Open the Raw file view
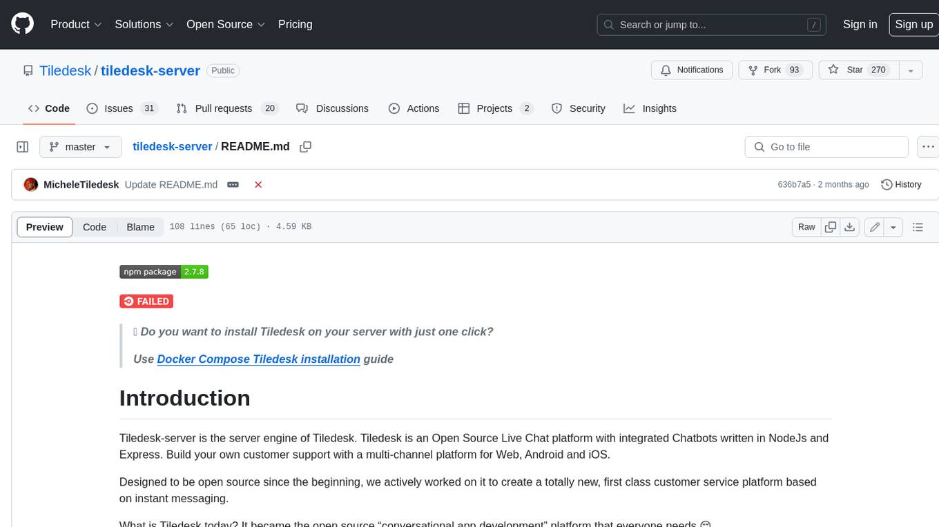The width and height of the screenshot is (939, 527). (806, 227)
